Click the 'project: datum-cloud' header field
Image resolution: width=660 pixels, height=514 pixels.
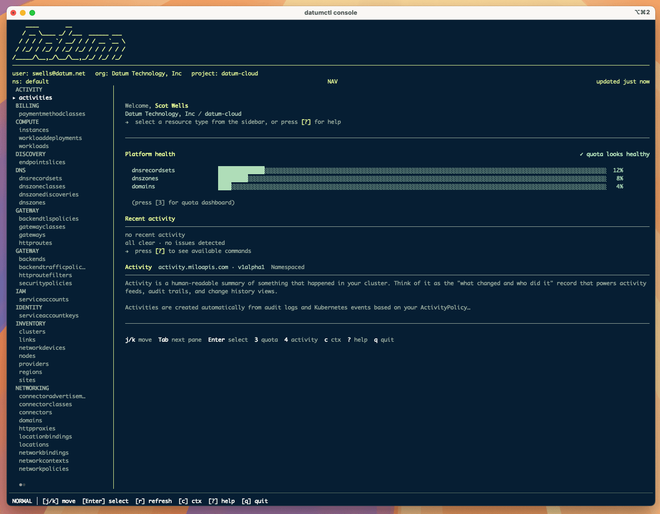coord(225,74)
